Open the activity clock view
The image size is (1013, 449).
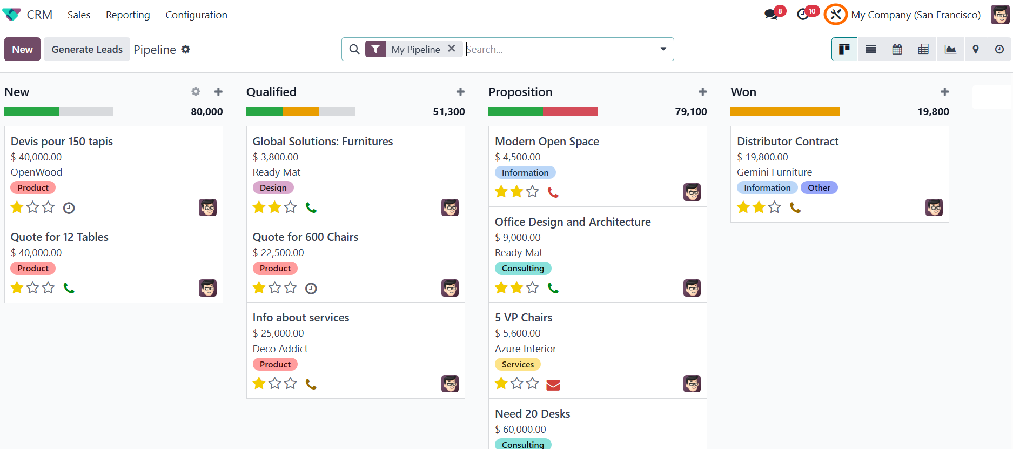click(999, 49)
